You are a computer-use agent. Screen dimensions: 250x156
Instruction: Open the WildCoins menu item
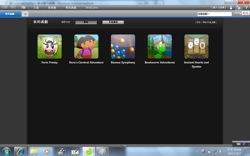click(92, 7)
